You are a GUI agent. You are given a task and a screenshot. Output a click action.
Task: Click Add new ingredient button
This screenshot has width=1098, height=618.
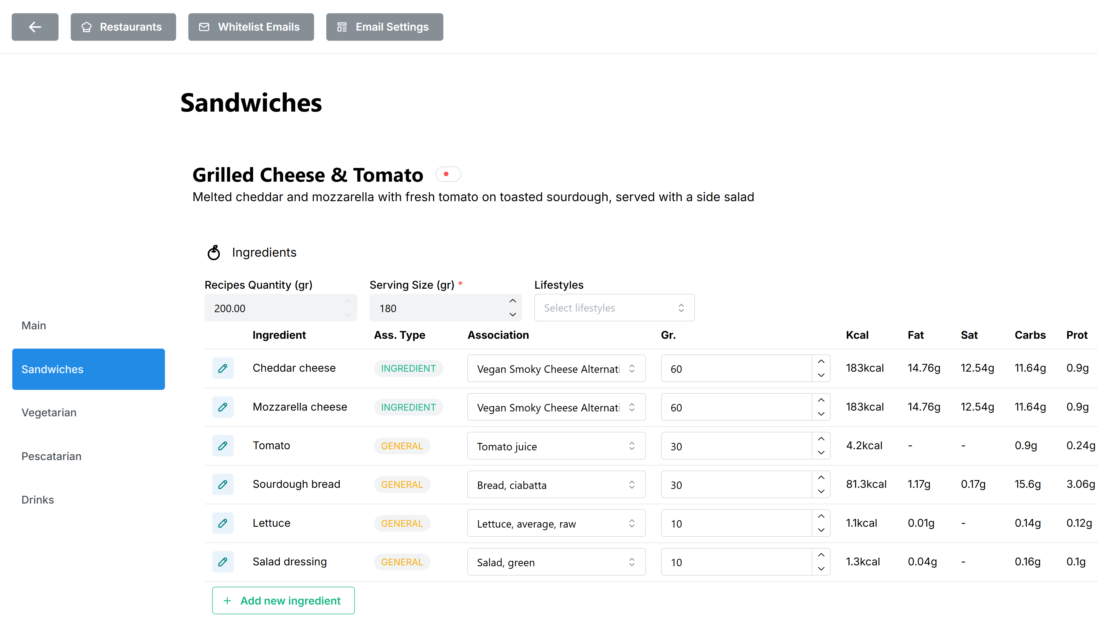click(283, 601)
